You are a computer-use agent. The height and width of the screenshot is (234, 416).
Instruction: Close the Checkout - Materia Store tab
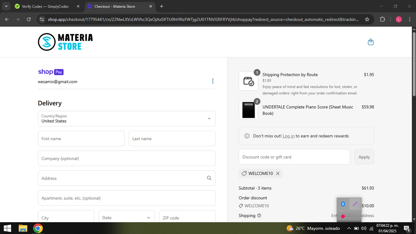pos(151,6)
